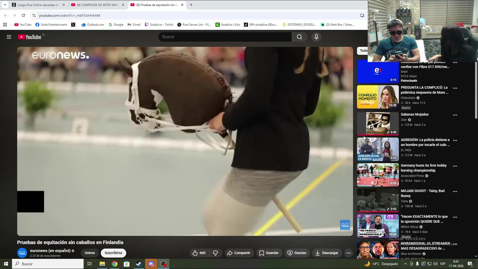This screenshot has height=269, width=478.
Task: Open Chrome from the taskbar
Action: pyautogui.click(x=114, y=264)
